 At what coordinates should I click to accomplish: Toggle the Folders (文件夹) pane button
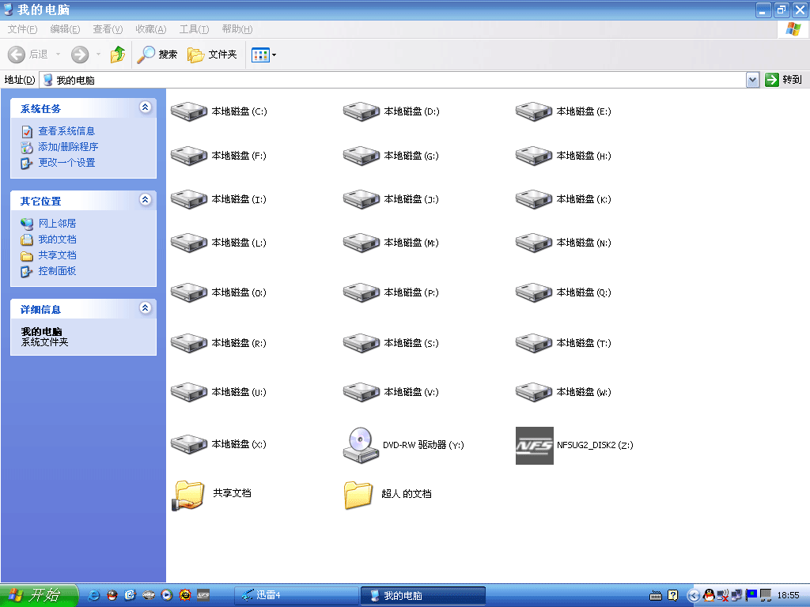coord(212,55)
